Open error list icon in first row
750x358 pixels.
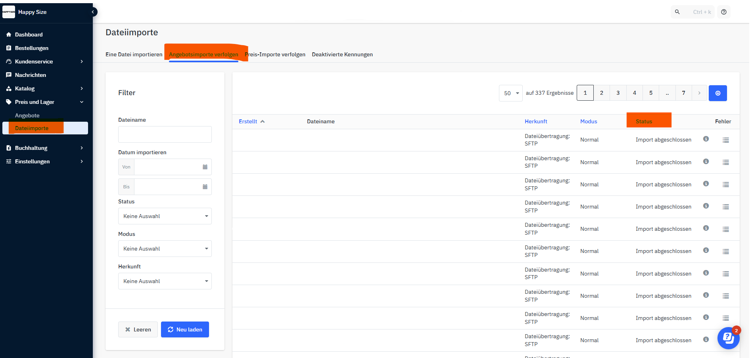(726, 140)
